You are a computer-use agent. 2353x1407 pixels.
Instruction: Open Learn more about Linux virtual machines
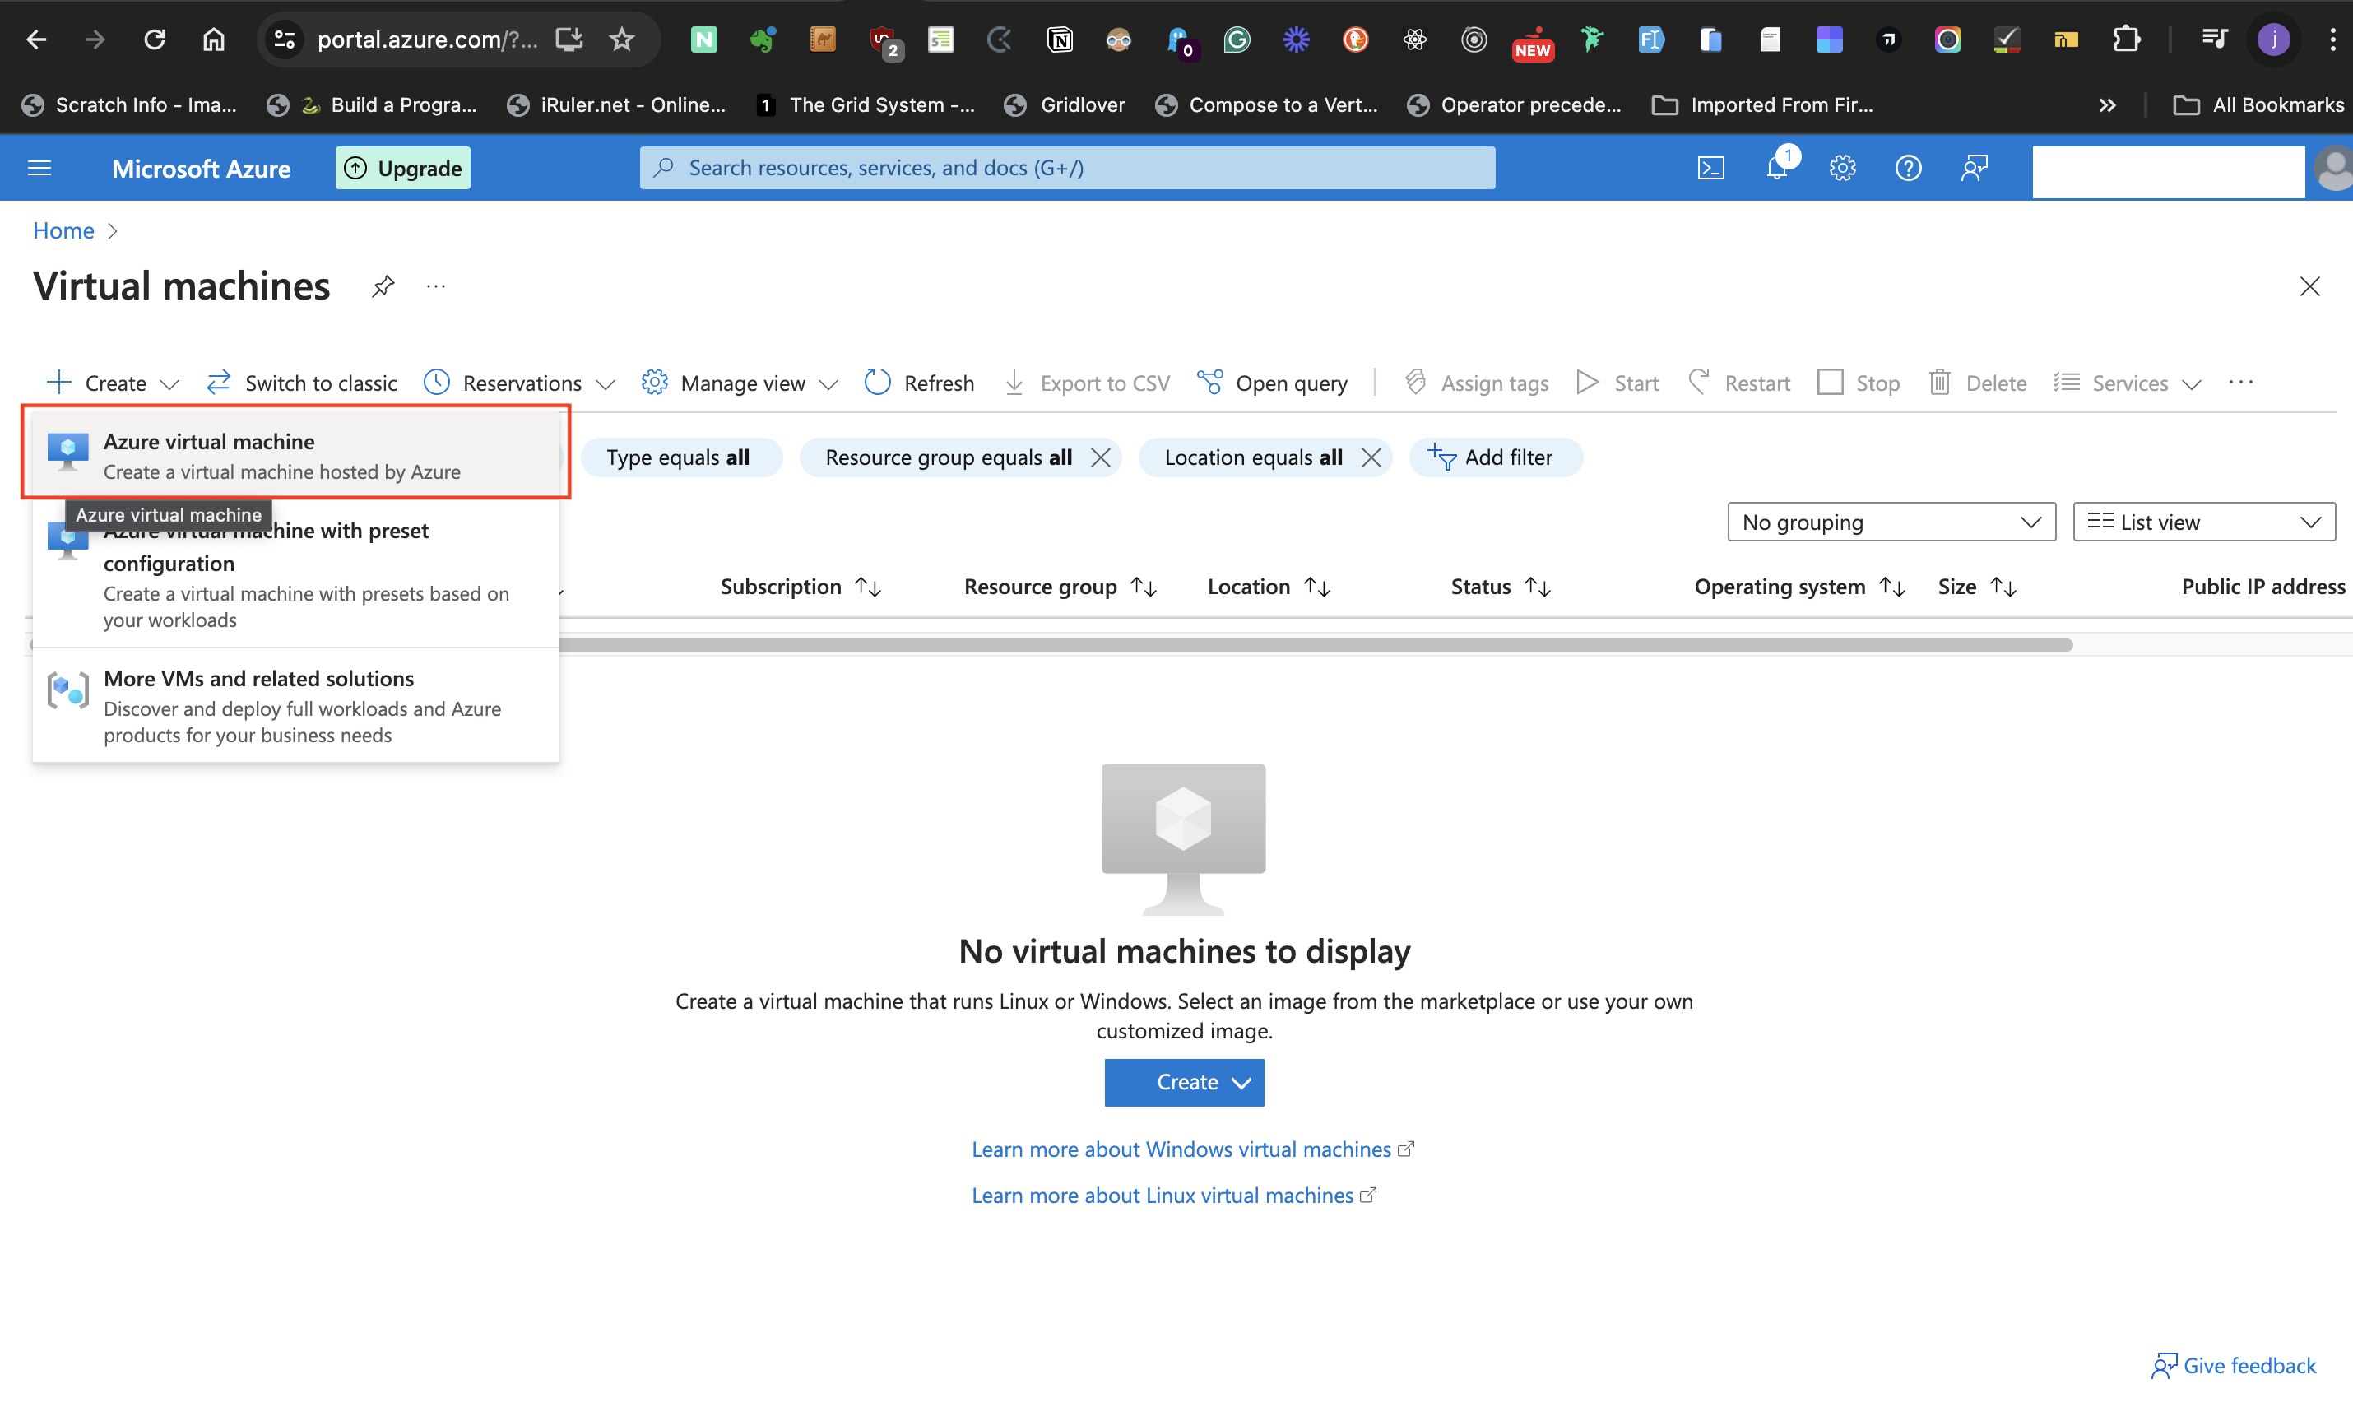click(1163, 1195)
